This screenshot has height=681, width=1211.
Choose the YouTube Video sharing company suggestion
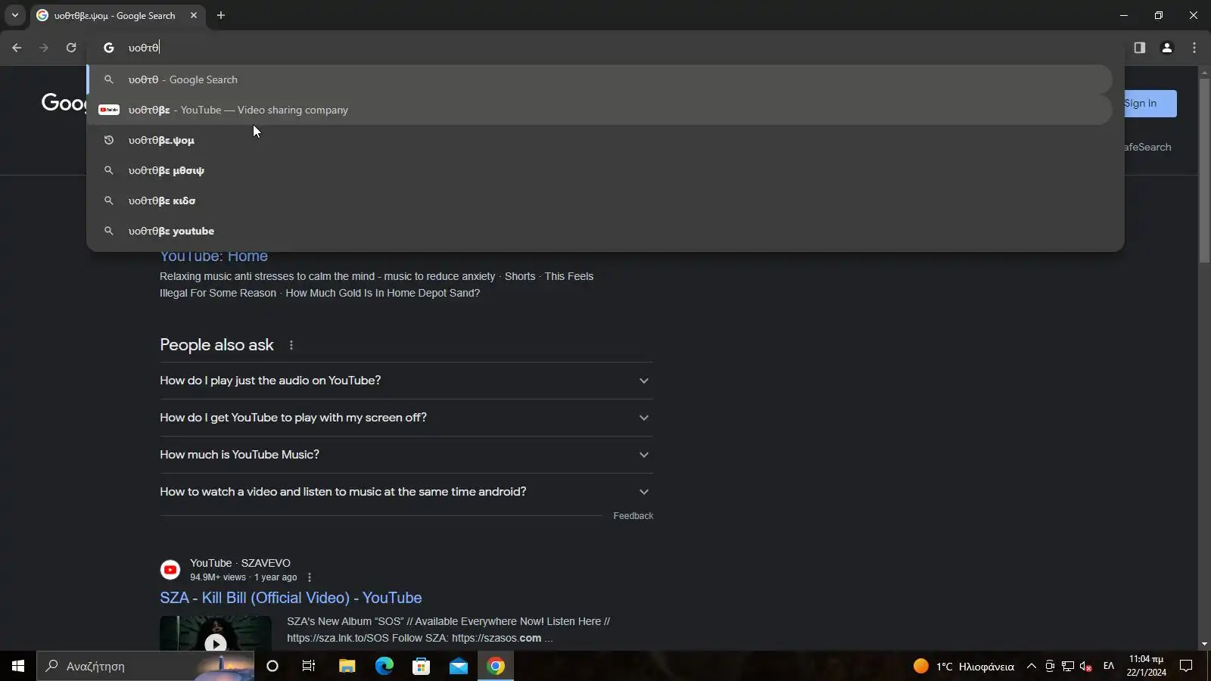point(599,110)
